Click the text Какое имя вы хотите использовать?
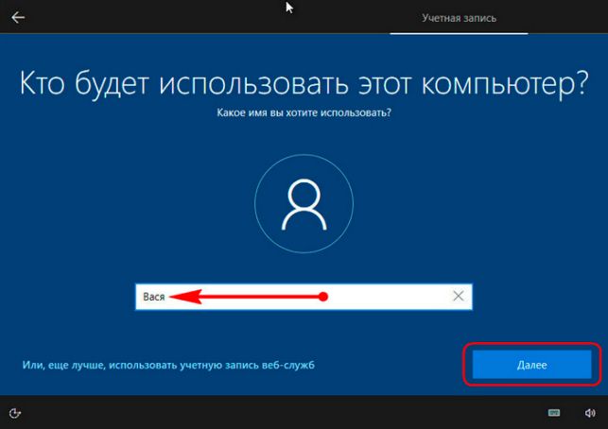 [x=304, y=112]
